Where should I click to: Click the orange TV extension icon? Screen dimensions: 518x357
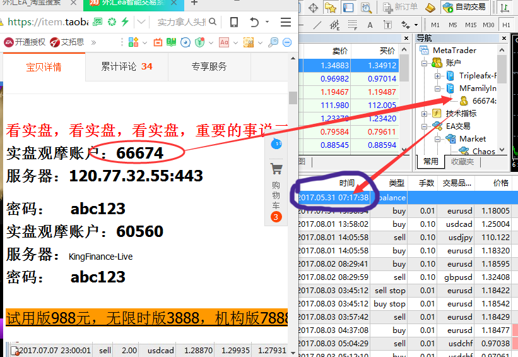click(x=158, y=42)
